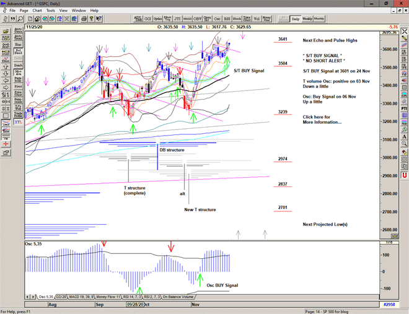Screen dimensions: 409x314
Task: Switch chart to Weekly timeframe
Action: click(307, 19)
